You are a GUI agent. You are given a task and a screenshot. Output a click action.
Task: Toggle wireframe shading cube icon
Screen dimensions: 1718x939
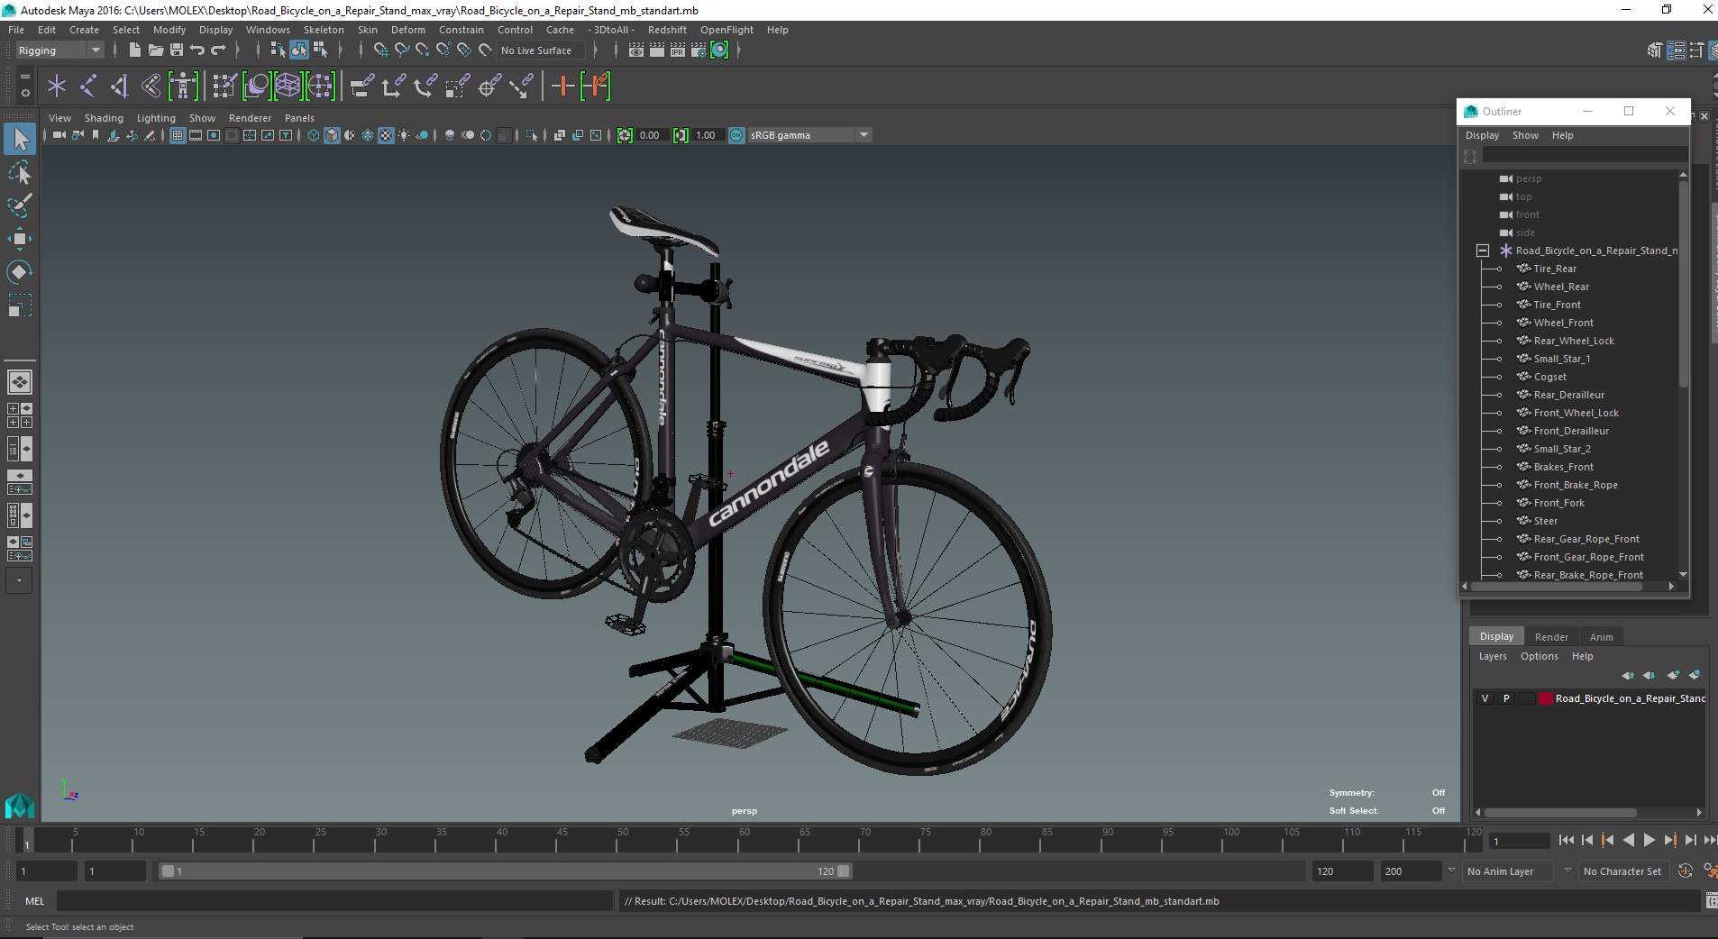click(314, 135)
